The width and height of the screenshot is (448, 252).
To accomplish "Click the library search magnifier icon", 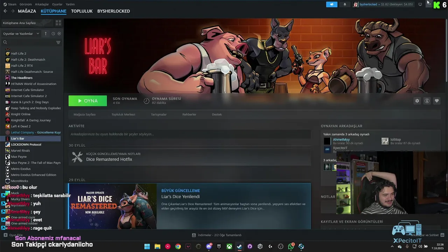I will (x=5, y=42).
